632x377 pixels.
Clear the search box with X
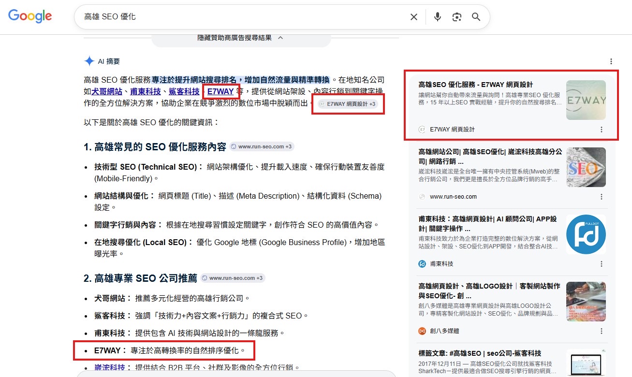click(414, 17)
